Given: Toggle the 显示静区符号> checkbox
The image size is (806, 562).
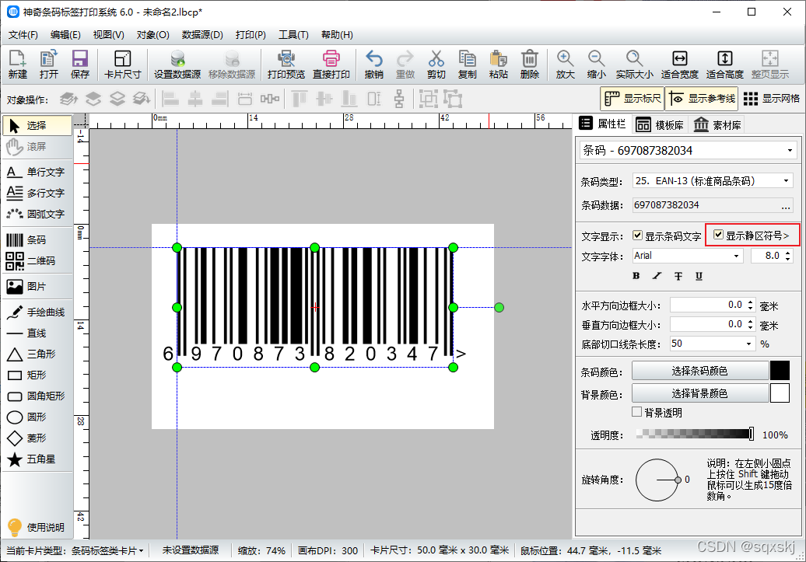Looking at the screenshot, I should click(718, 235).
